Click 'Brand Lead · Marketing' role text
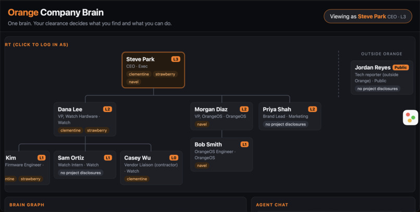This screenshot has width=420, height=212. point(285,116)
